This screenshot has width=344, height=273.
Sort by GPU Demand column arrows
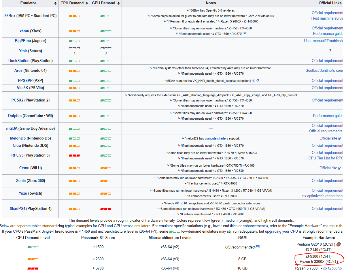pos(118,3)
